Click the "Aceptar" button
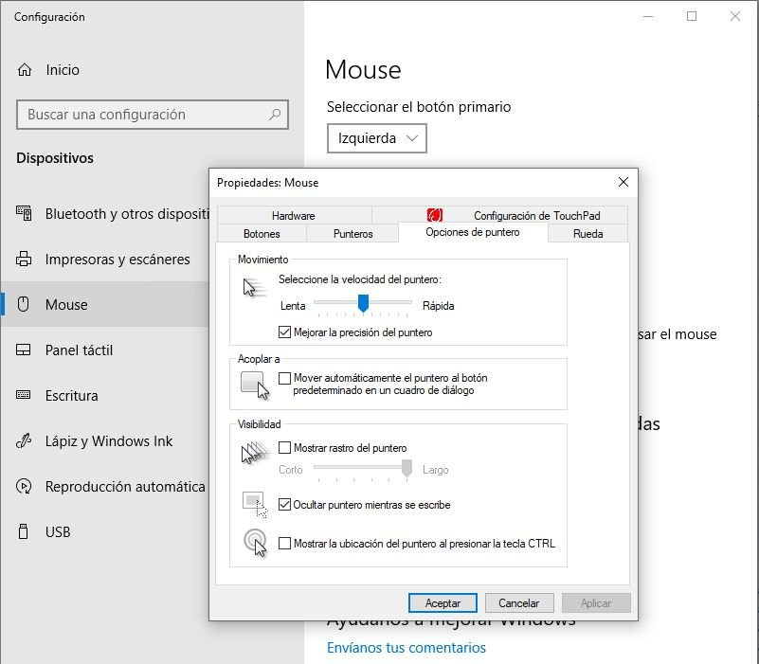Image resolution: width=759 pixels, height=664 pixels. point(442,602)
